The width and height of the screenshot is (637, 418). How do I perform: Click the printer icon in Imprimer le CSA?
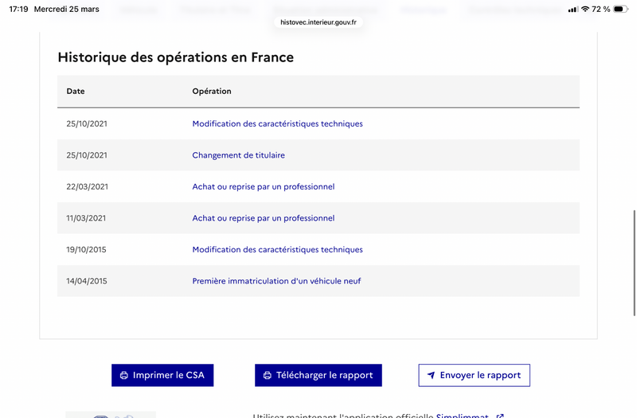point(123,375)
